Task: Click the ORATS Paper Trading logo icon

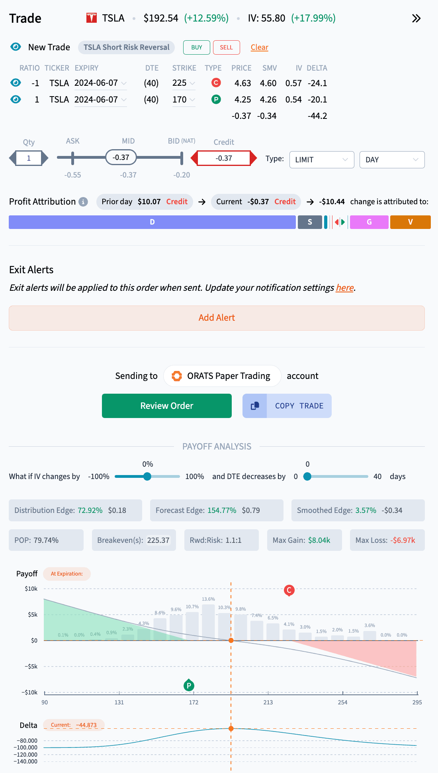Action: point(177,376)
